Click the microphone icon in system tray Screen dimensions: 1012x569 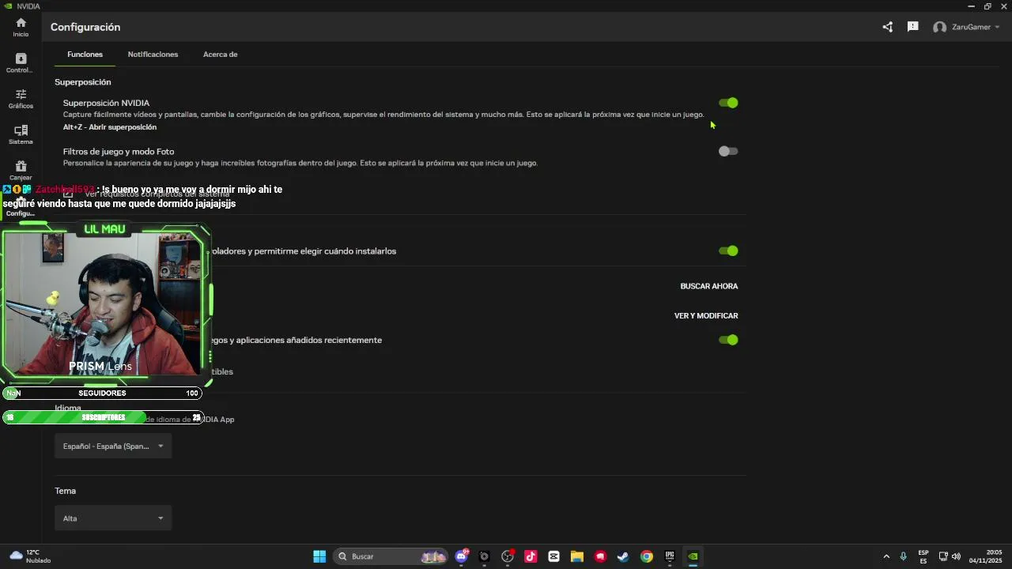pyautogui.click(x=903, y=556)
